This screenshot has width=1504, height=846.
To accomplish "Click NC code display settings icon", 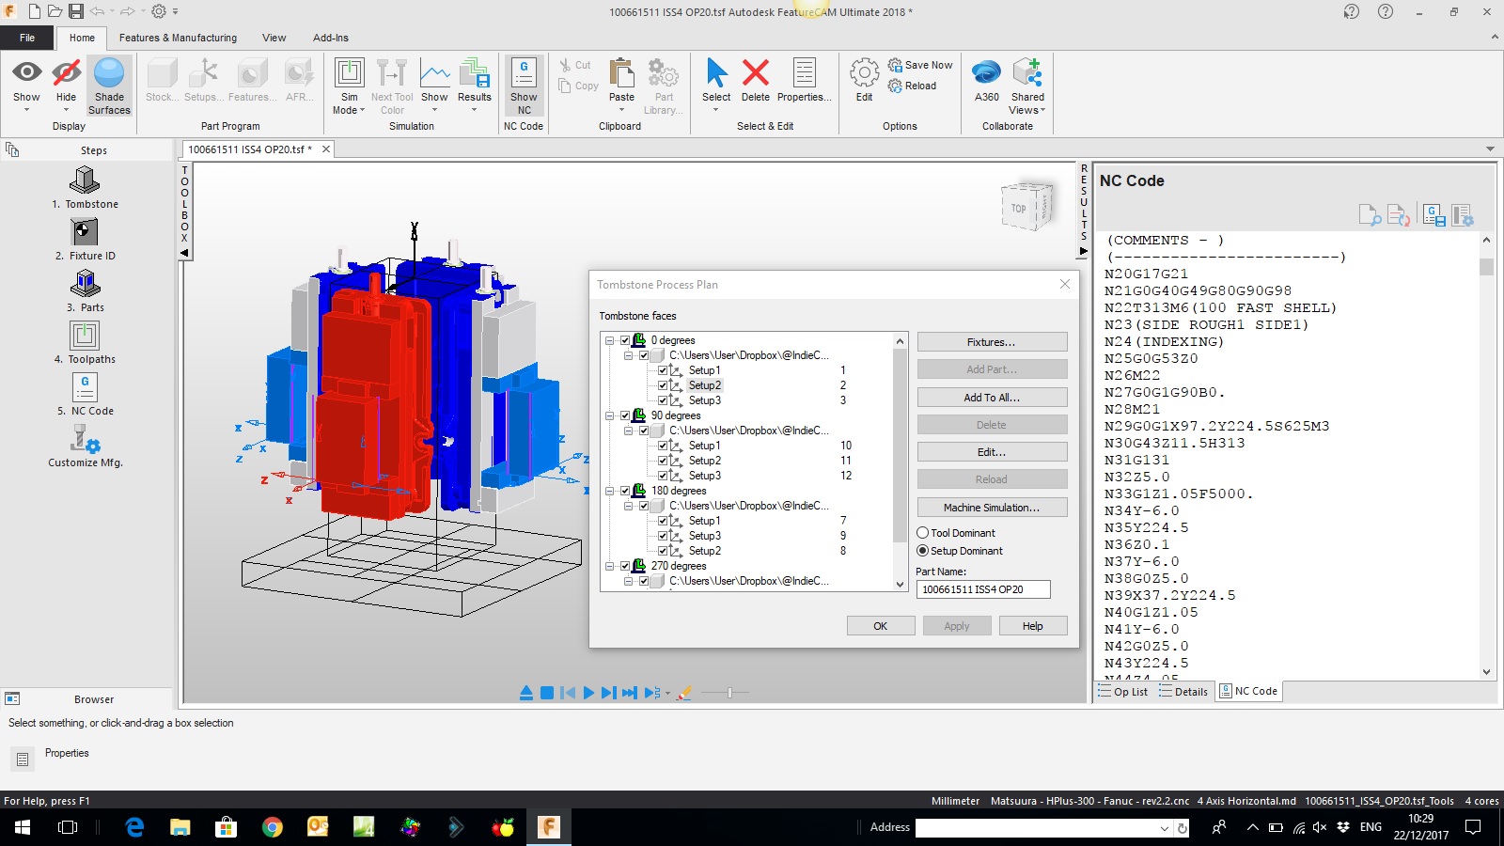I will (1463, 215).
